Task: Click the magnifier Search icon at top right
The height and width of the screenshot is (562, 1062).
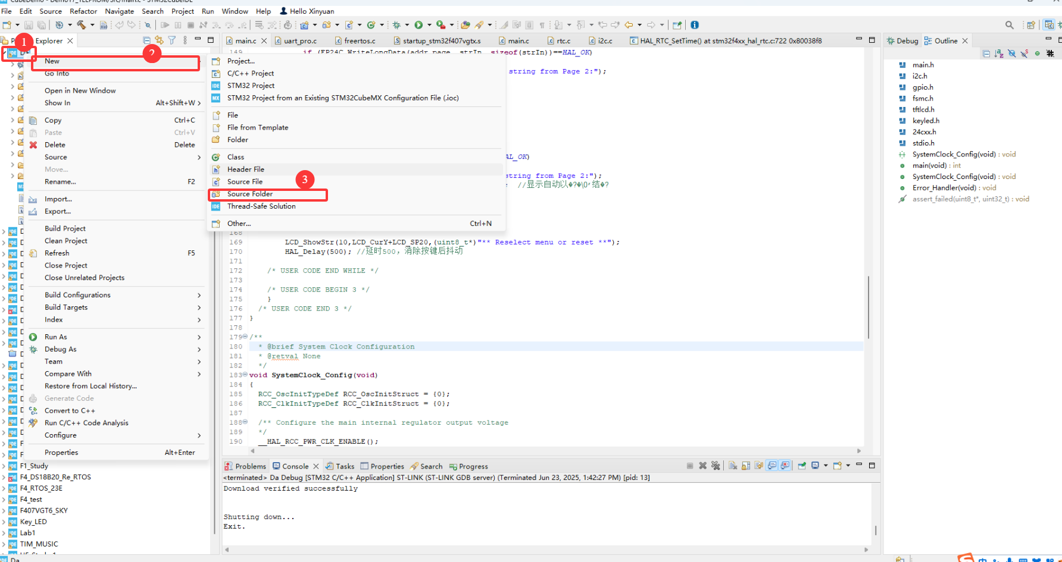Action: (x=1009, y=25)
